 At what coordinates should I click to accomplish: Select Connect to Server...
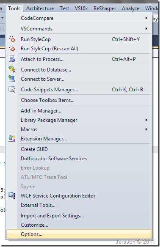(79, 79)
